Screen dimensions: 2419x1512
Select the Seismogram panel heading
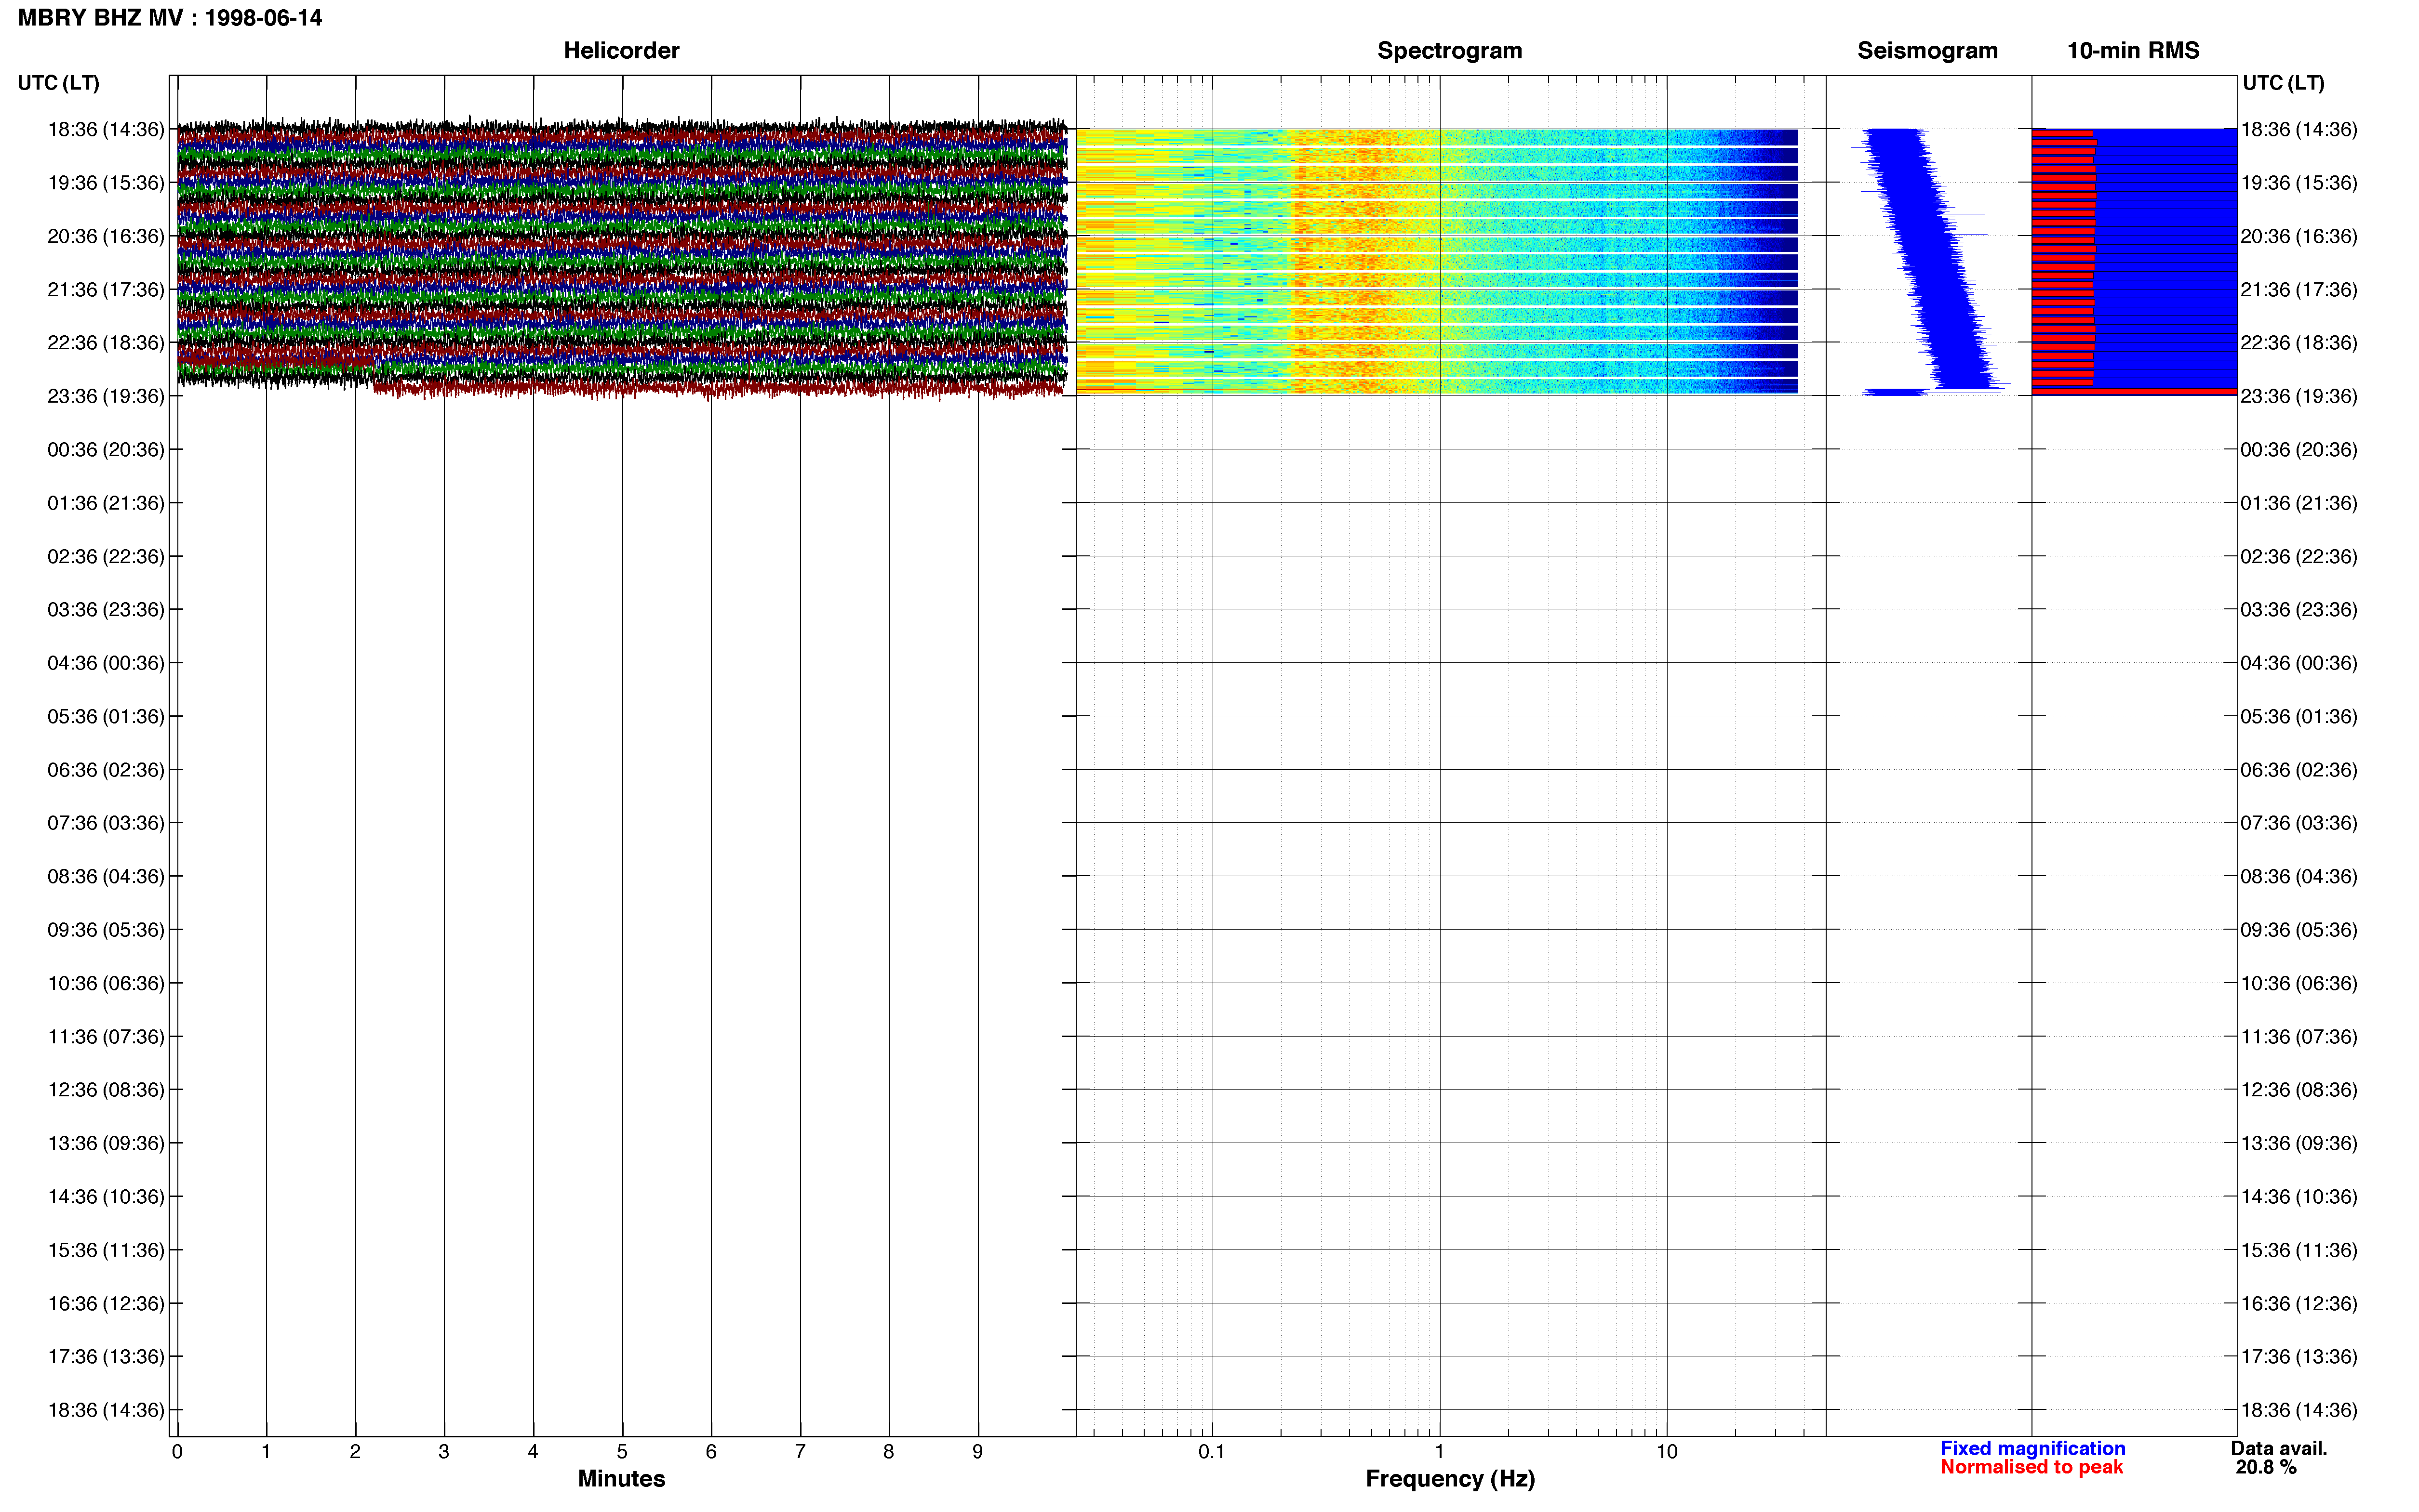coord(1927,51)
